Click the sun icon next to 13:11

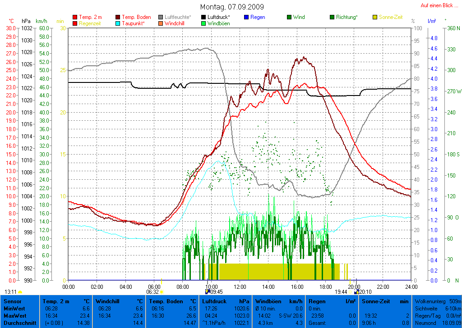(20, 292)
